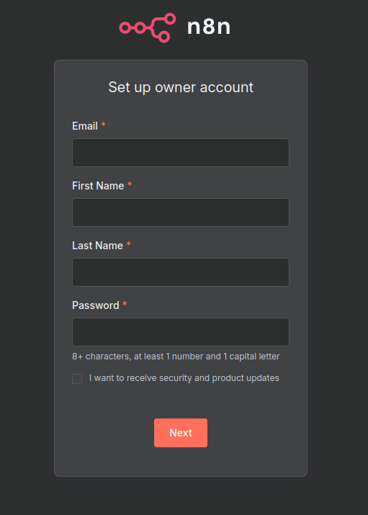Click the Email field label
Viewport: 368px width, 515px height.
tap(85, 126)
